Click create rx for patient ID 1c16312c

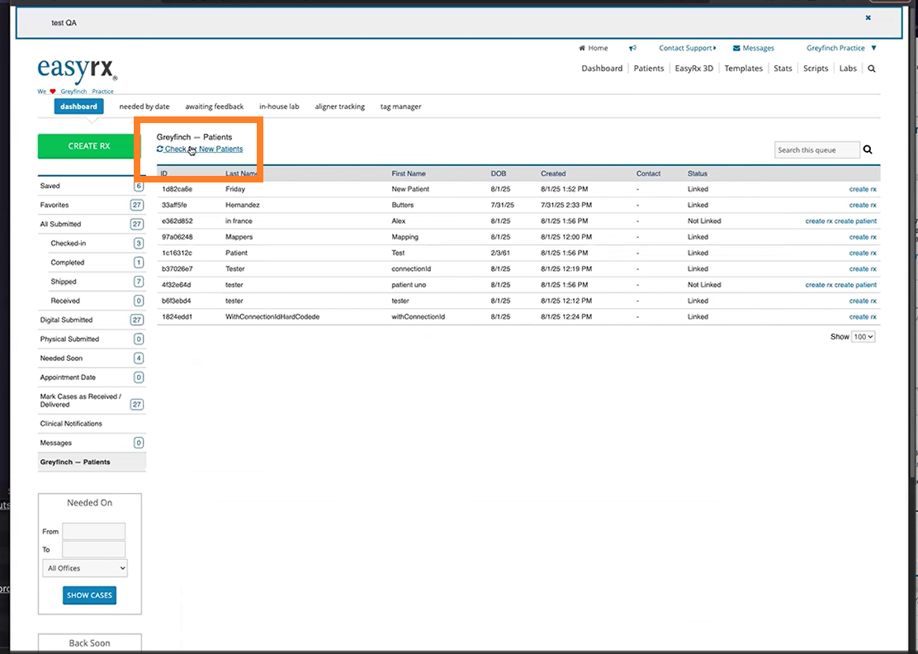point(863,253)
